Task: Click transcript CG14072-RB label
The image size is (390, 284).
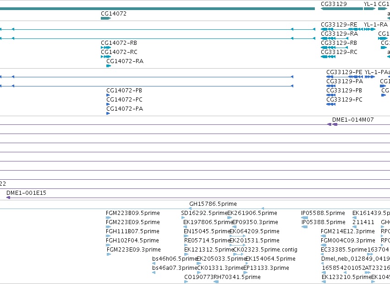Action: (119, 43)
